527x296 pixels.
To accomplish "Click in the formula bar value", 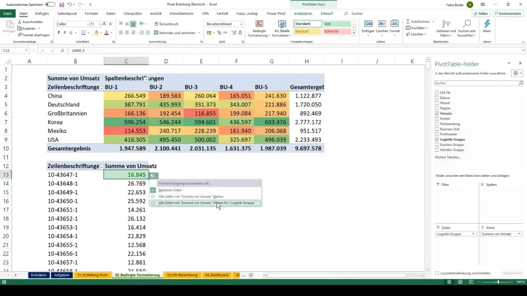I will 78,50.
